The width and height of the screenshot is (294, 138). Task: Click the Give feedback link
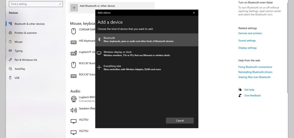tap(252, 95)
